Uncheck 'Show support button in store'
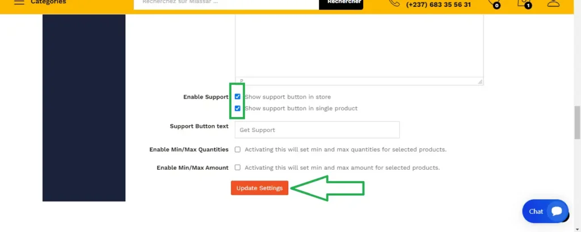The width and height of the screenshot is (581, 232). click(x=238, y=97)
